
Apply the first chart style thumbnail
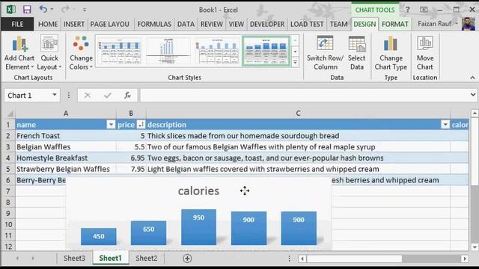point(120,51)
